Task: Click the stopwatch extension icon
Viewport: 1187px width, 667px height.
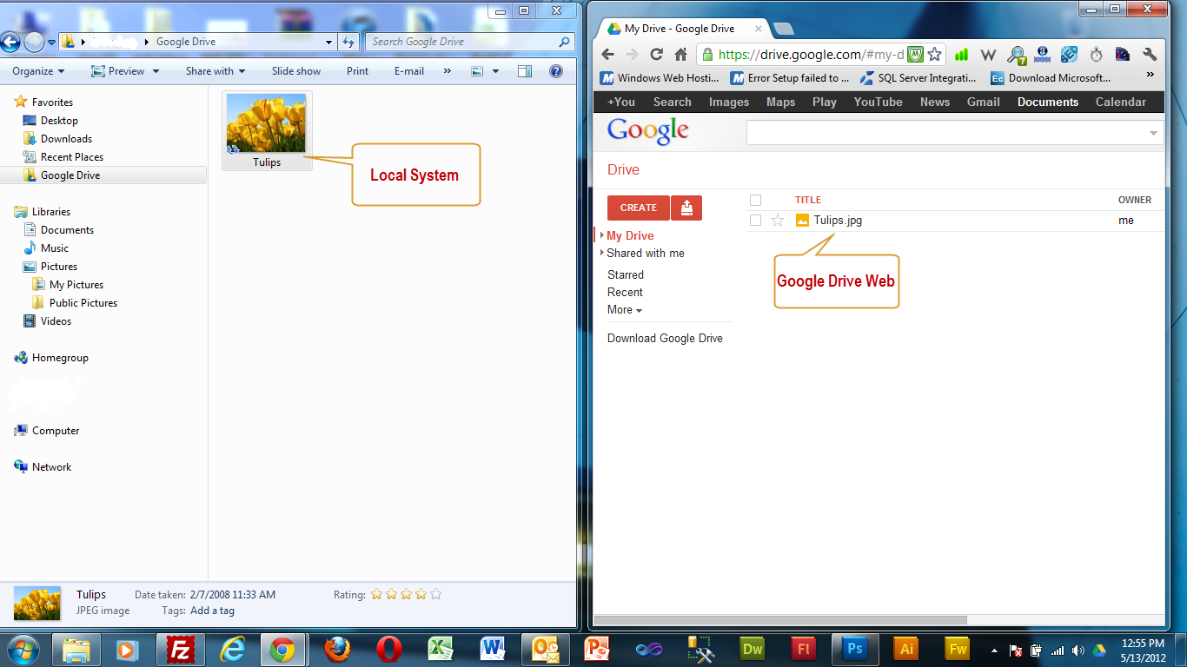Action: (x=1096, y=55)
